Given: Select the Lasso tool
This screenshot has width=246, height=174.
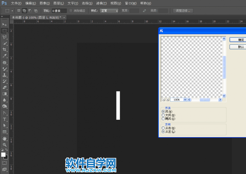Looking at the screenshot, I should coord(5,37).
